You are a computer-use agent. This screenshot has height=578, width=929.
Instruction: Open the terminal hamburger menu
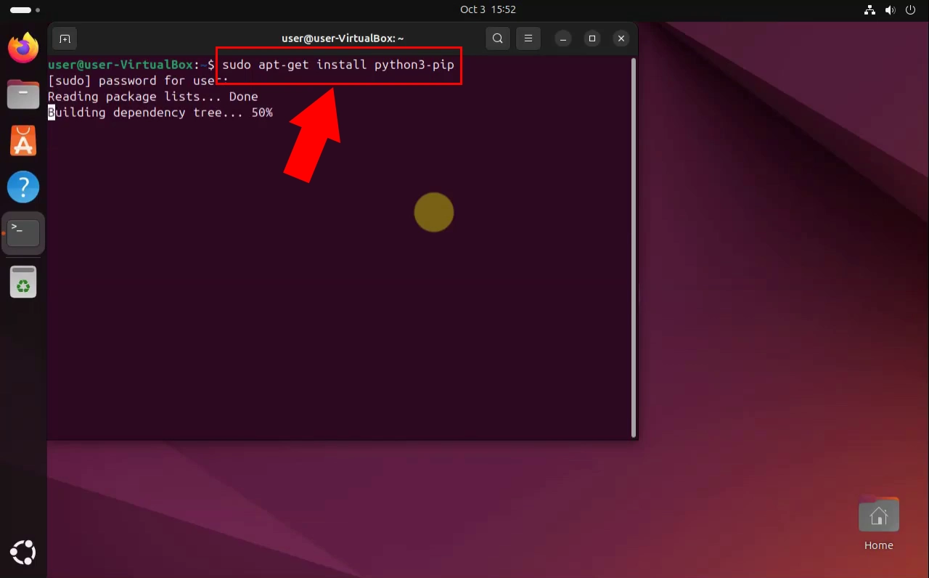(x=528, y=38)
